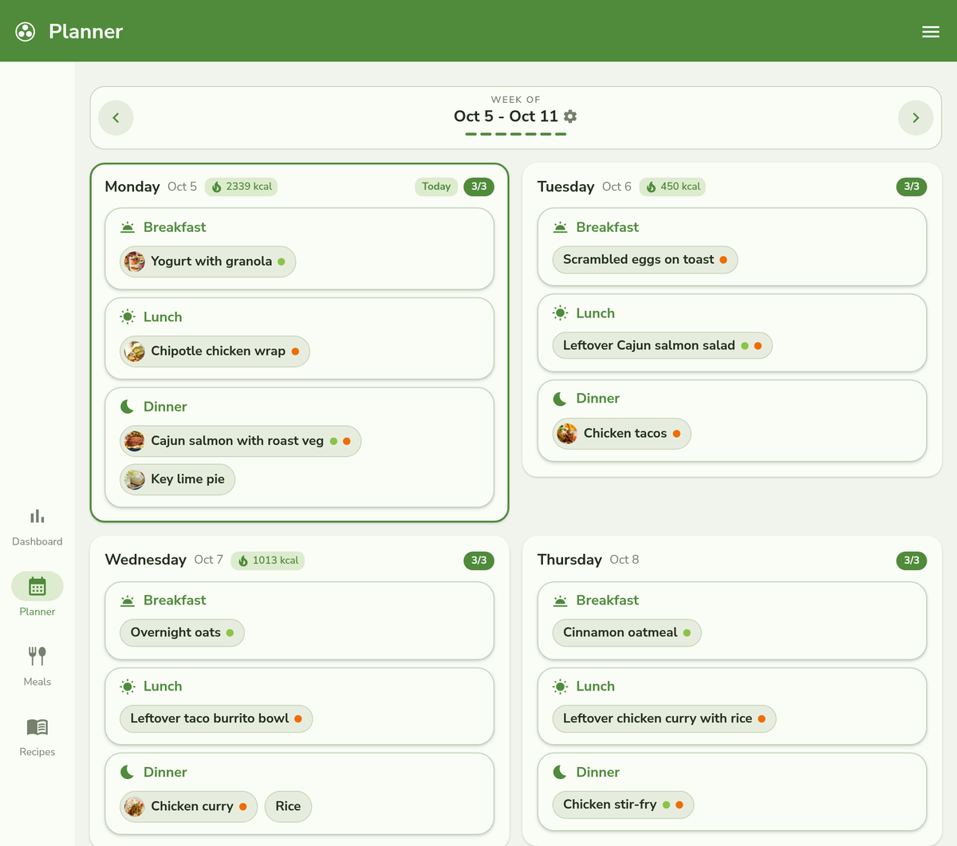Image resolution: width=957 pixels, height=846 pixels.
Task: Click Wednesday's 1013 kcal badge
Action: pos(268,561)
